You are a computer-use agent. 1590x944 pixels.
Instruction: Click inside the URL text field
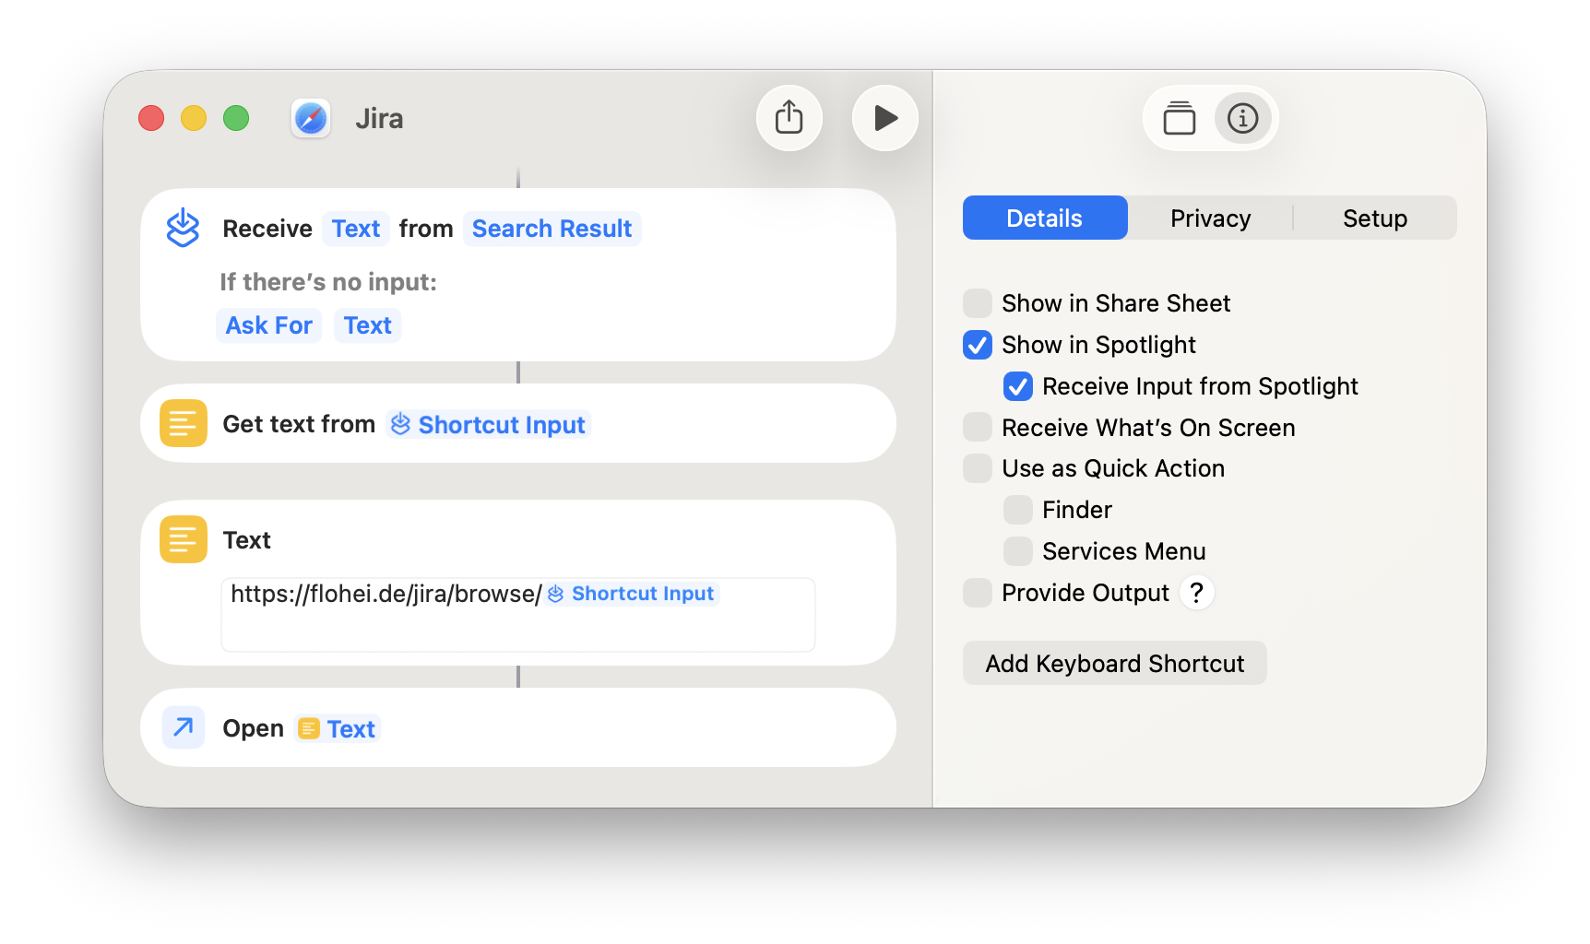click(517, 614)
